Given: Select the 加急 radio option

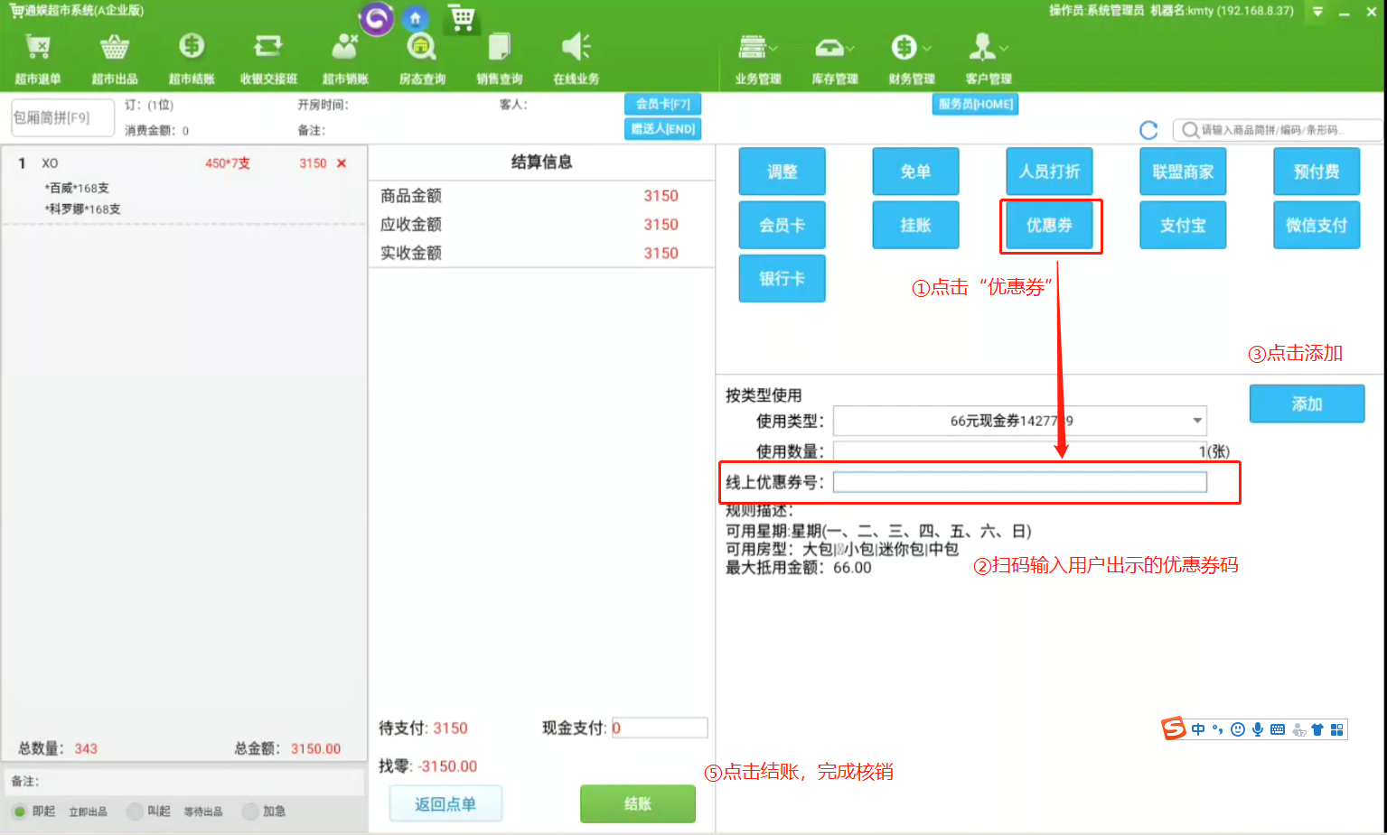Looking at the screenshot, I should tap(250, 812).
